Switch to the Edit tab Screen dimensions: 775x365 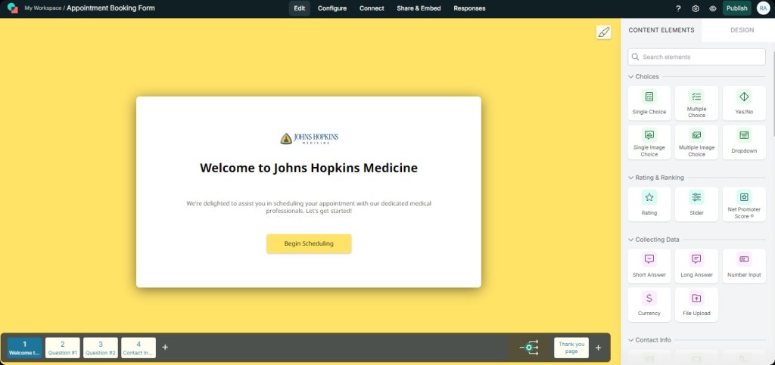coord(300,8)
